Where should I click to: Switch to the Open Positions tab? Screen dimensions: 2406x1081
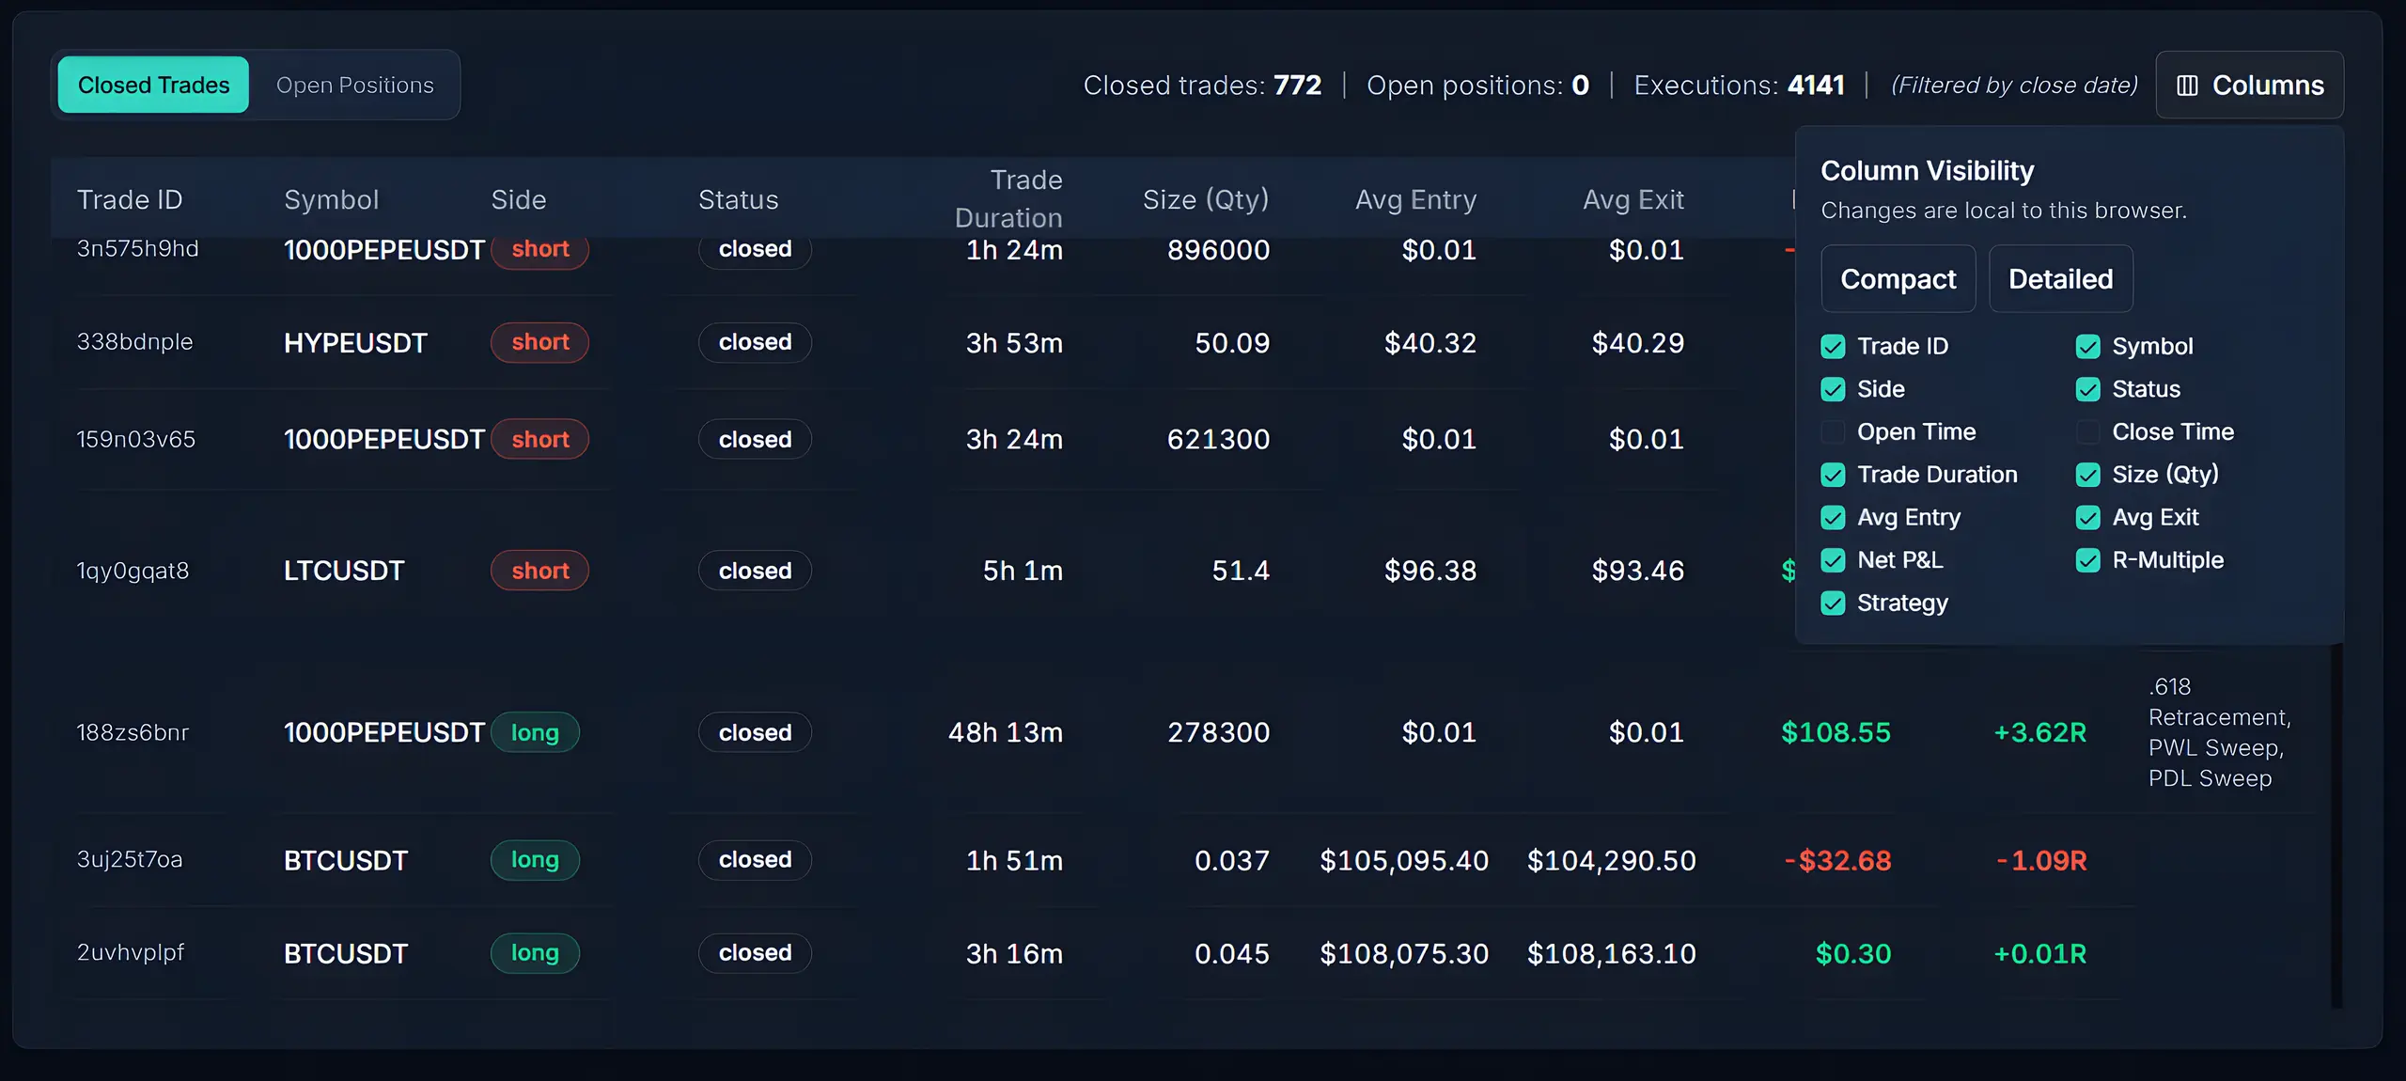pos(354,85)
